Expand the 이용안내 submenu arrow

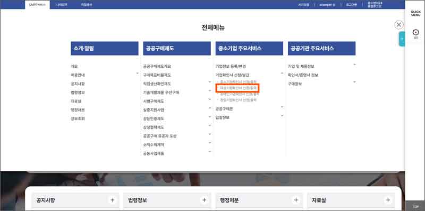137,74
